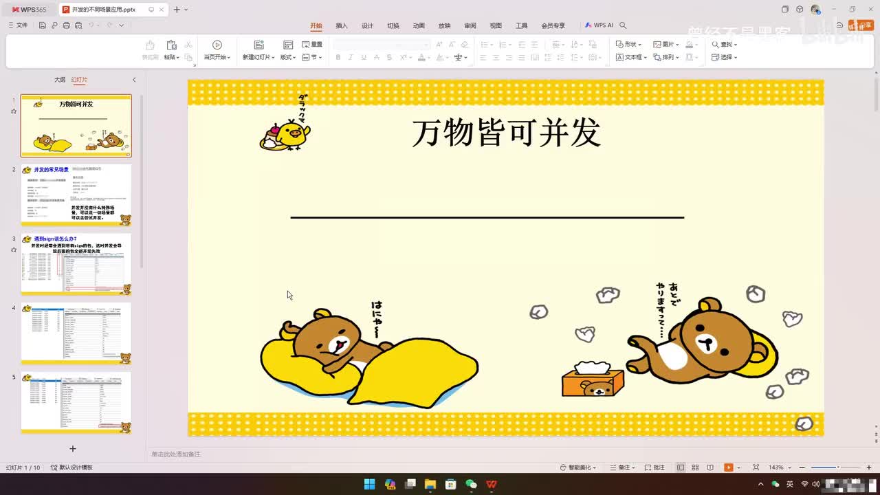Expand the 节 section dropdown
This screenshot has height=495, width=880.
point(312,58)
